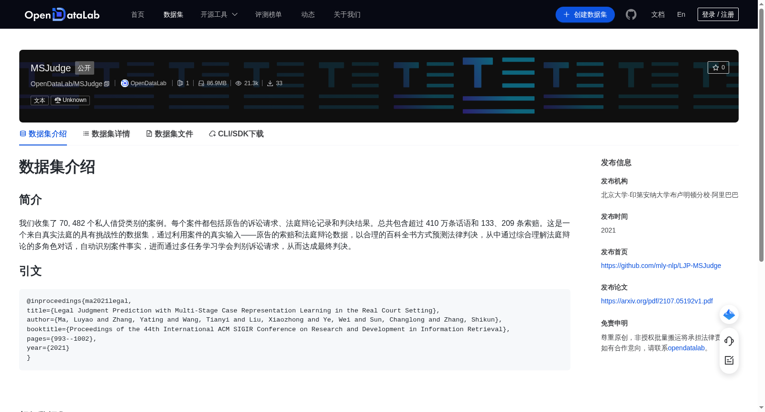Click the 2021 publish time value
765x412 pixels.
[x=608, y=230]
